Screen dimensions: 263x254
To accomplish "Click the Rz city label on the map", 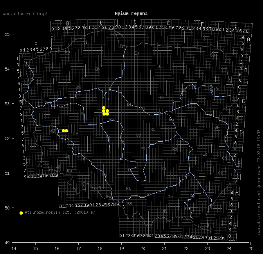I will 193,196.
